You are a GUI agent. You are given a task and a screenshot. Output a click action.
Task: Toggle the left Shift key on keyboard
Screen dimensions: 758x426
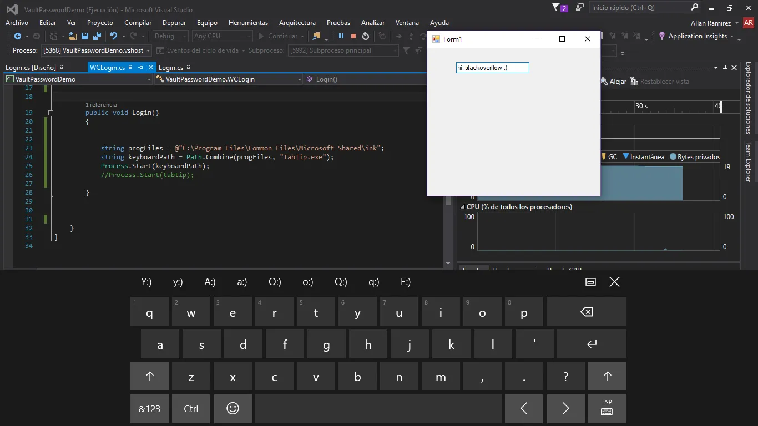pos(149,377)
